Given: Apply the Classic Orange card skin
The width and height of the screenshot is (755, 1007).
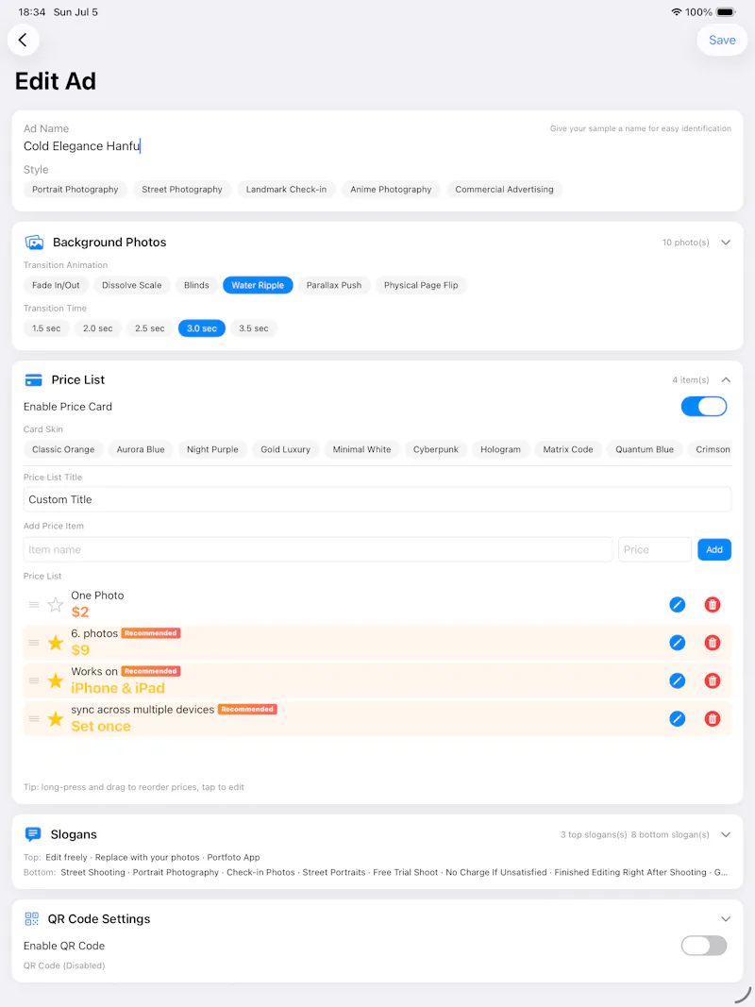Looking at the screenshot, I should click(x=63, y=449).
